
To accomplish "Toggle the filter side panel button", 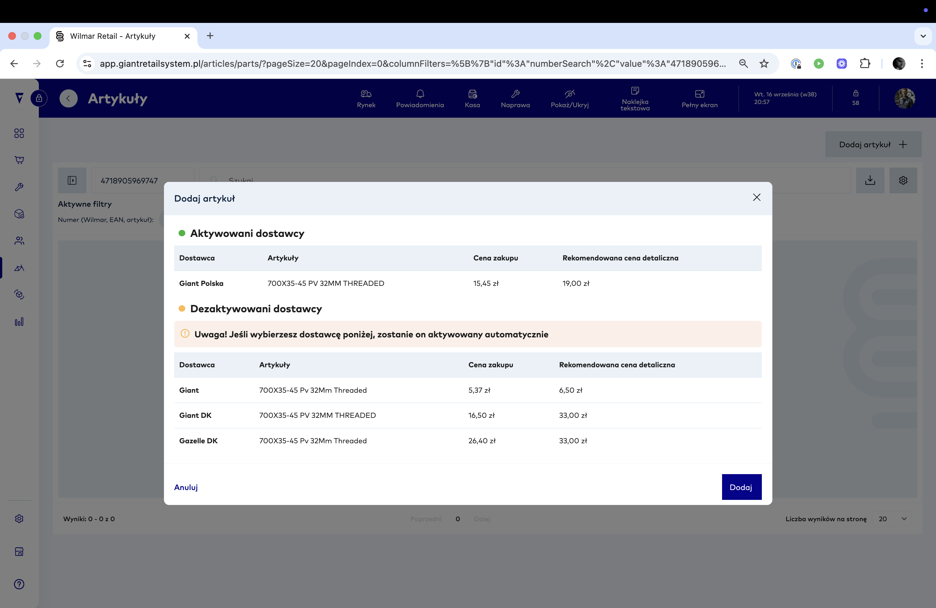I will click(x=72, y=180).
